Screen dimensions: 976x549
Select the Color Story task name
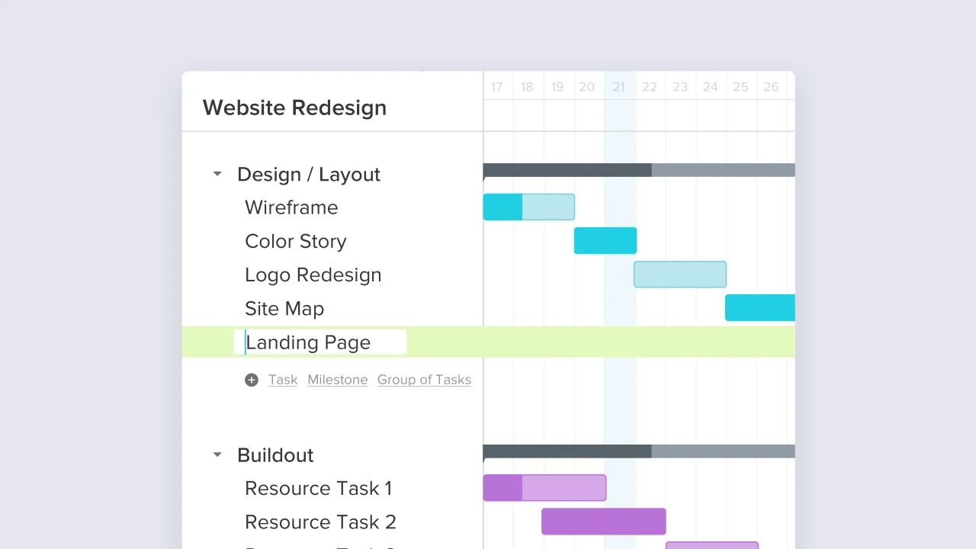pyautogui.click(x=296, y=241)
